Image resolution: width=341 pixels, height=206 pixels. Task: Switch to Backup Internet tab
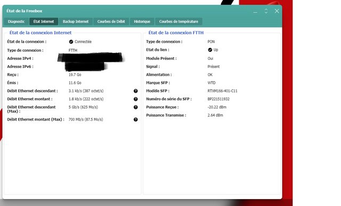coord(76,21)
